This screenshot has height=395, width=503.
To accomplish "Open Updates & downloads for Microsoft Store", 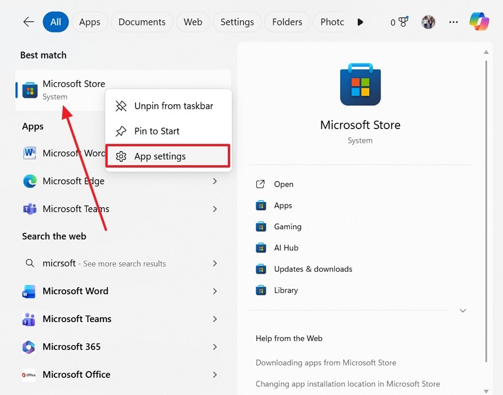I will tap(313, 269).
